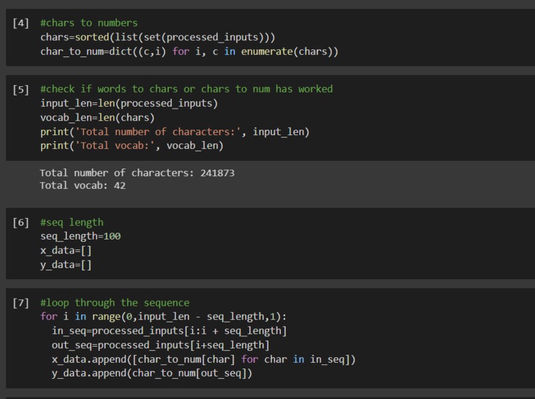Click the 'y_data=[]' line
This screenshot has height=399, width=535.
click(x=66, y=265)
